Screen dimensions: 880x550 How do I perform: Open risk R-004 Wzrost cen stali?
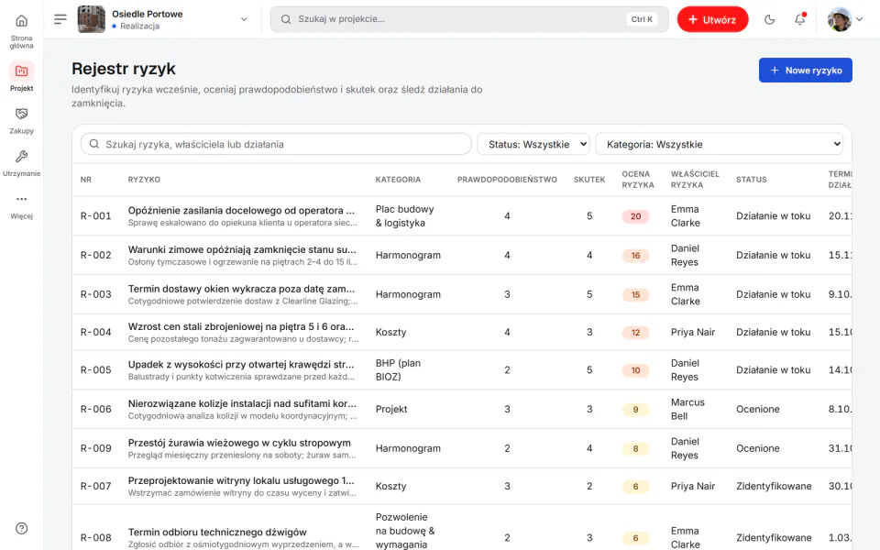(241, 326)
